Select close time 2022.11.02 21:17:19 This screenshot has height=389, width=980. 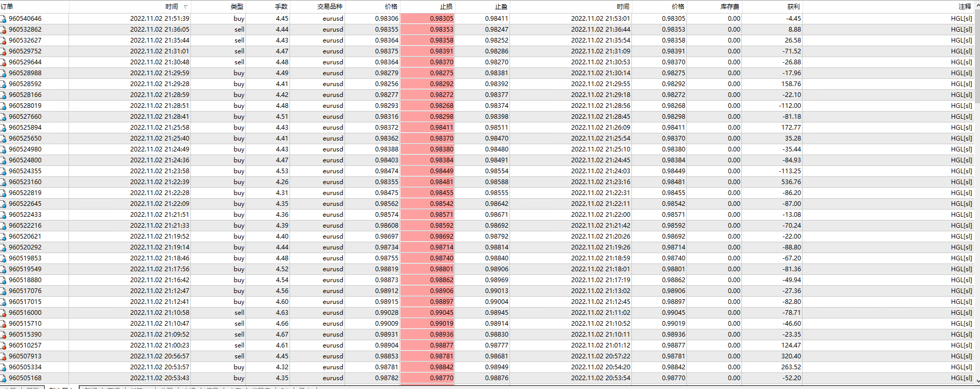[601, 280]
